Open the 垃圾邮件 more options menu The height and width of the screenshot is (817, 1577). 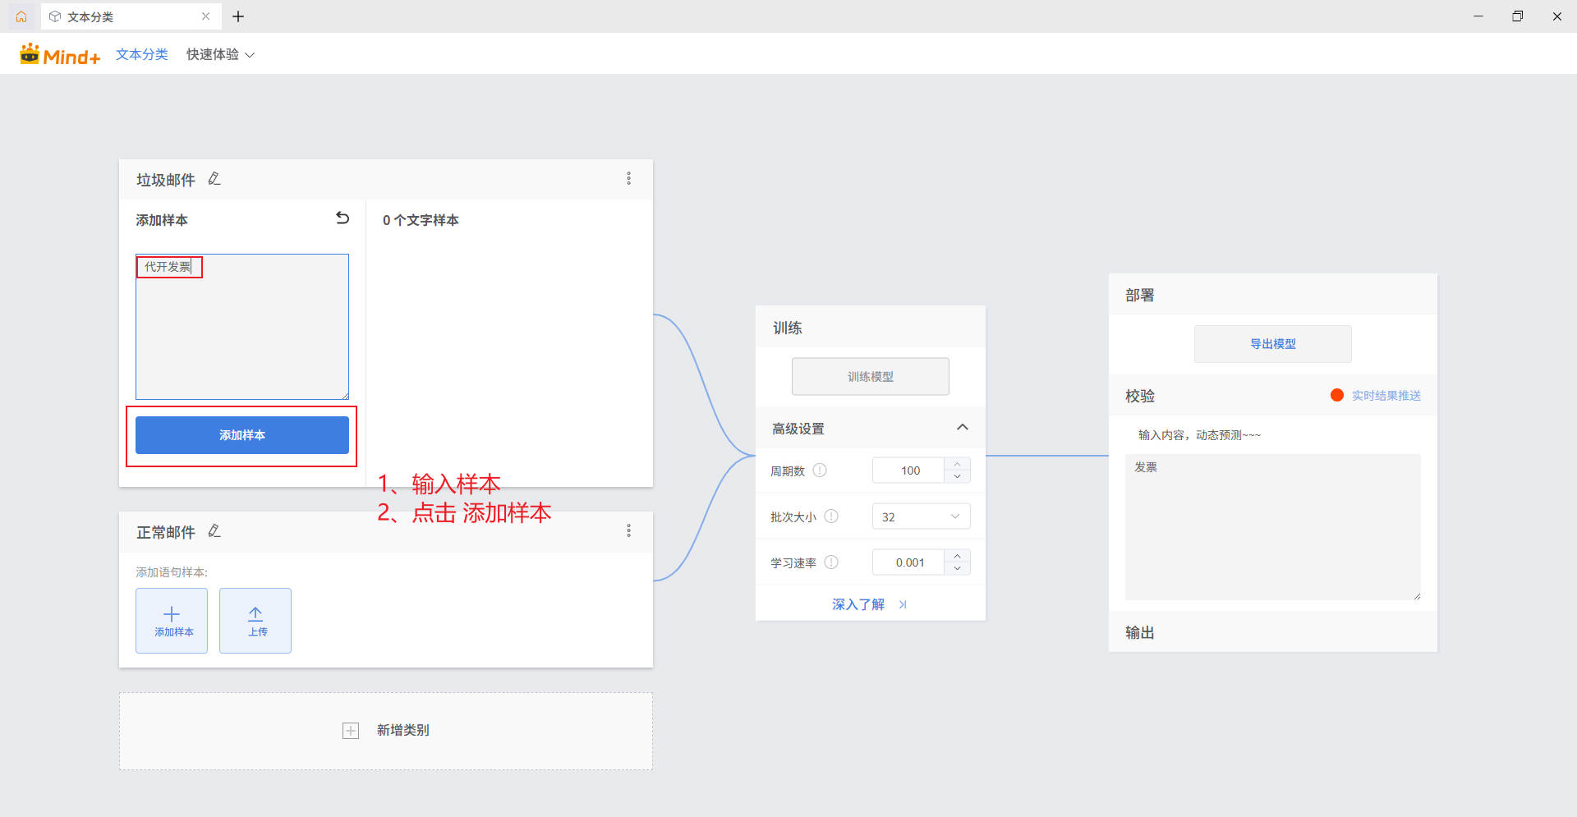pyautogui.click(x=629, y=178)
